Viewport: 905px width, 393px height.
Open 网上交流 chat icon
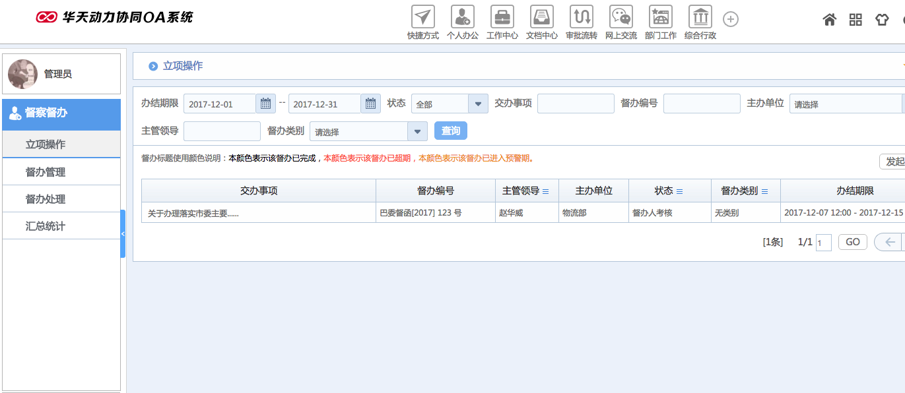[621, 17]
